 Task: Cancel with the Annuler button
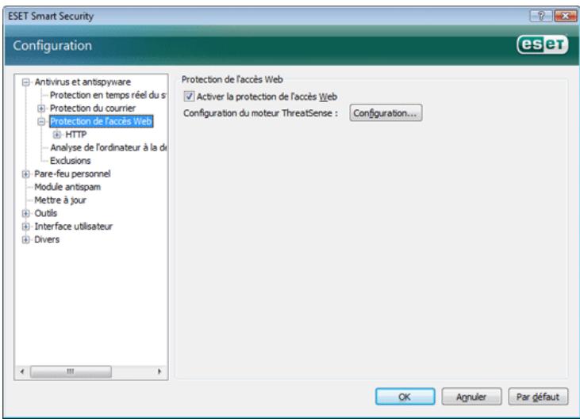pyautogui.click(x=471, y=397)
